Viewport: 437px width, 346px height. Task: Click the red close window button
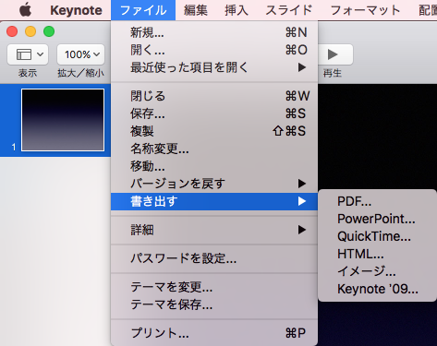pos(12,31)
